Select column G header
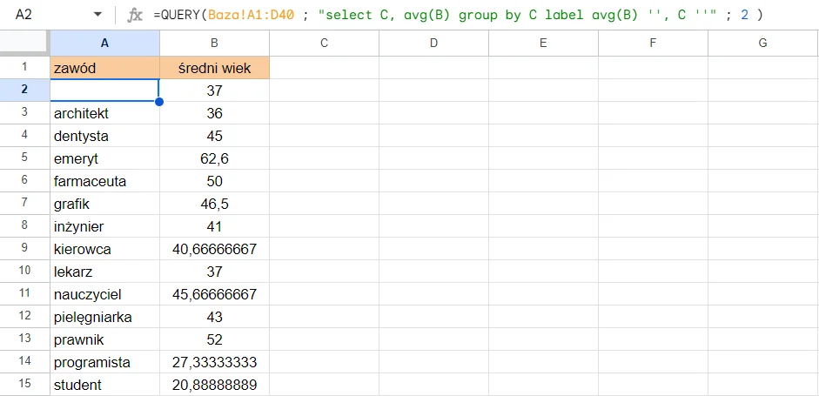This screenshot has width=819, height=396. (762, 44)
